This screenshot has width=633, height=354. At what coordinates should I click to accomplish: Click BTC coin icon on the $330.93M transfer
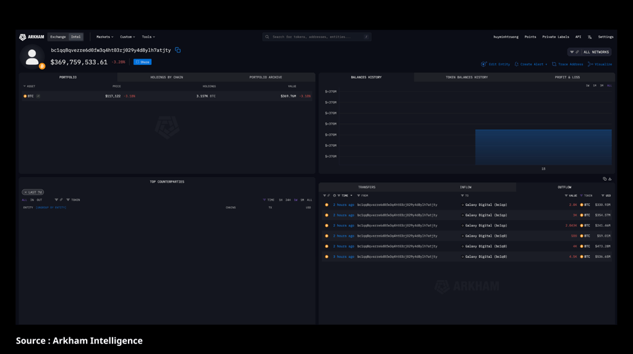click(x=582, y=205)
